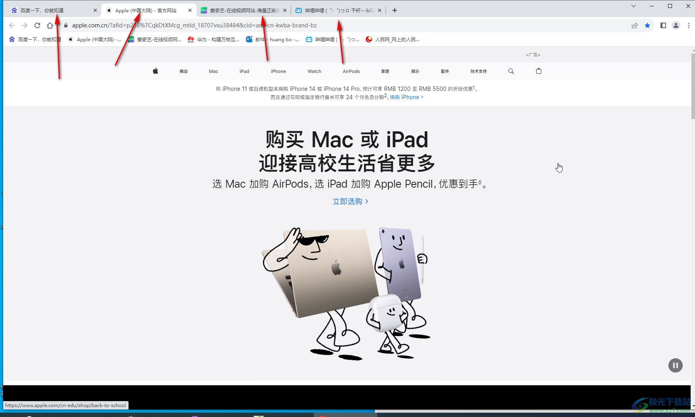Image resolution: width=695 pixels, height=417 pixels.
Task: Open the Mac nav item
Action: (x=213, y=71)
